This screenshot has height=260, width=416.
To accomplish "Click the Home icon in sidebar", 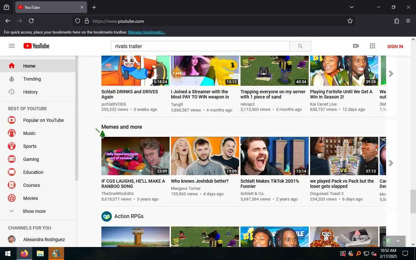I will 12,66.
